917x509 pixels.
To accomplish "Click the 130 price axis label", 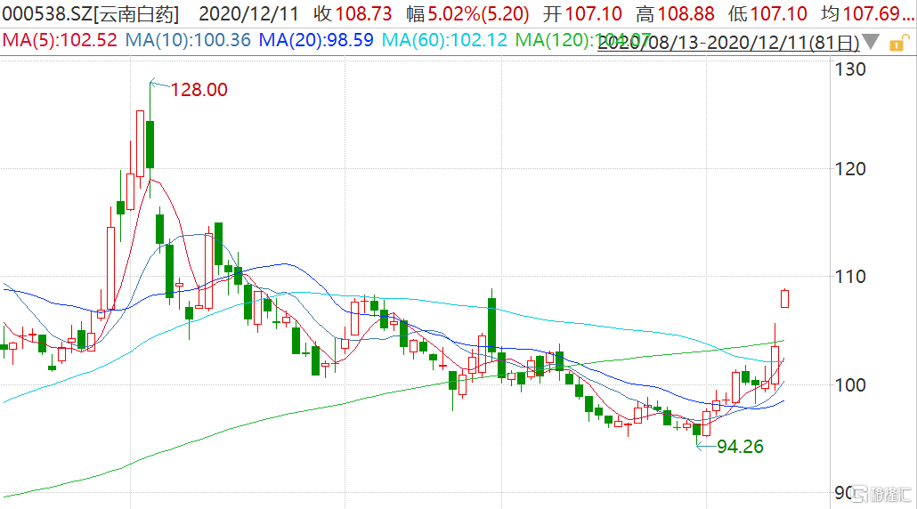I will click(849, 69).
